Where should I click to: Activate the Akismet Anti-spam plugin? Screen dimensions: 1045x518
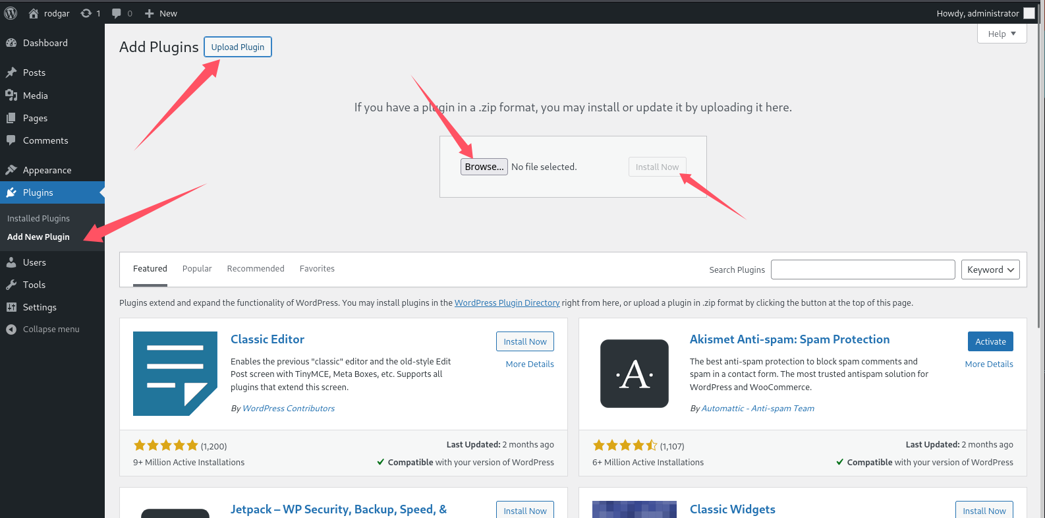[990, 341]
